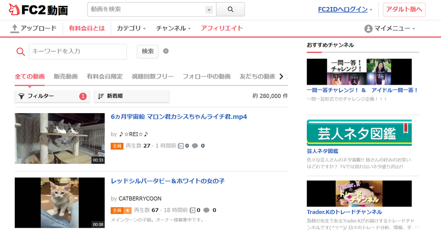Expand the カテゴリ menu
The width and height of the screenshot is (441, 233).
click(131, 28)
